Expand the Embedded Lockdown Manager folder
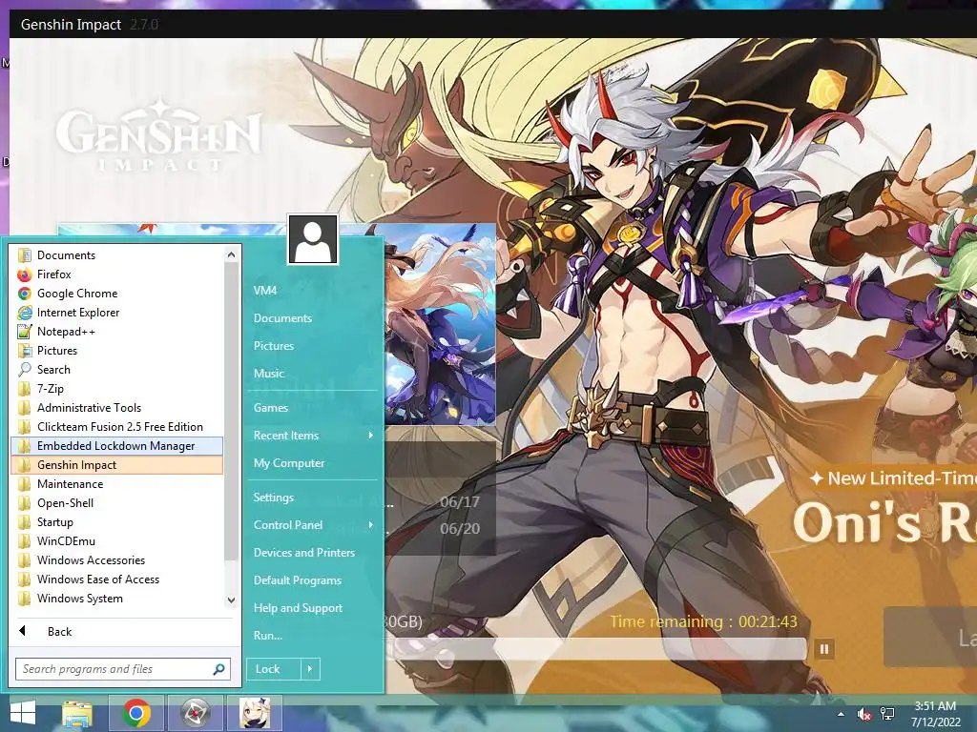The width and height of the screenshot is (977, 732). coord(116,446)
